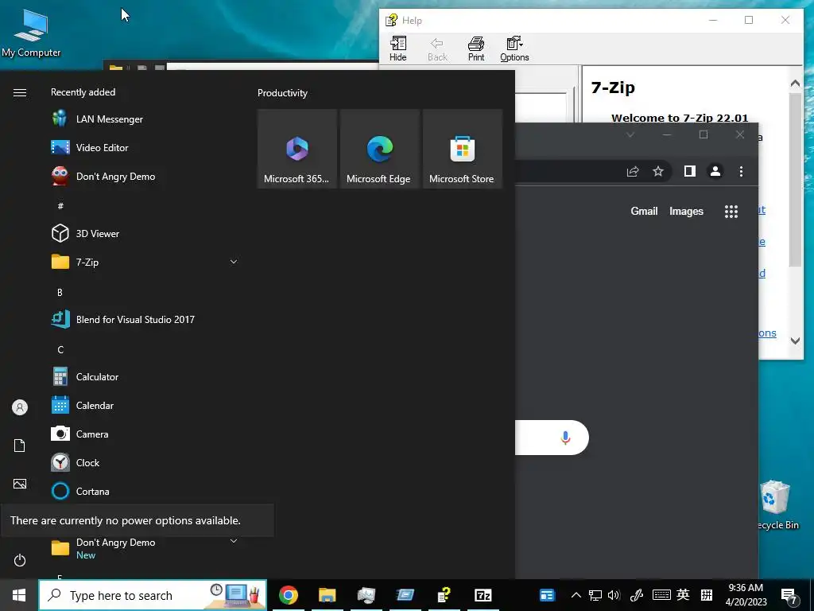
Task: Launch Cortana
Action: point(145,491)
